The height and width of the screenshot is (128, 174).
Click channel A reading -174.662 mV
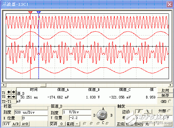58,97
